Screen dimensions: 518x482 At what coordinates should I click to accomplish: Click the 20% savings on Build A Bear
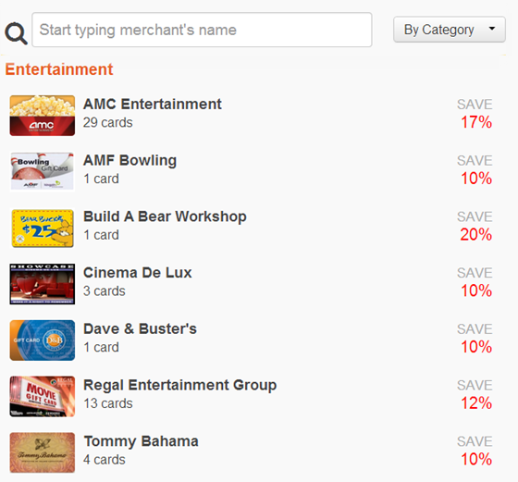tap(476, 235)
